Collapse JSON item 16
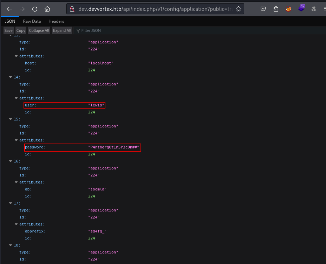This screenshot has height=264, width=326. point(11,161)
